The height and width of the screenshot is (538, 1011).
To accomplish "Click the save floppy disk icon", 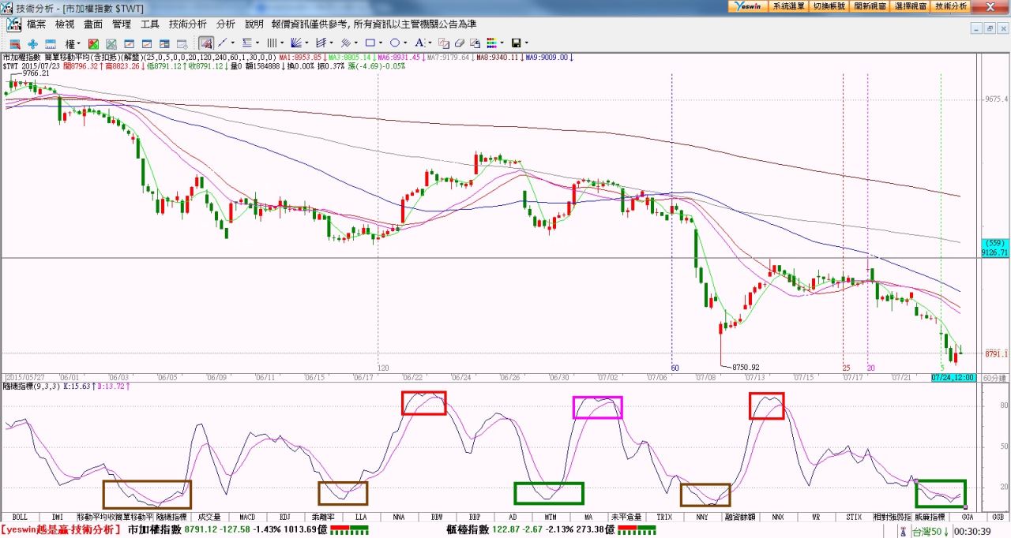I will (517, 43).
